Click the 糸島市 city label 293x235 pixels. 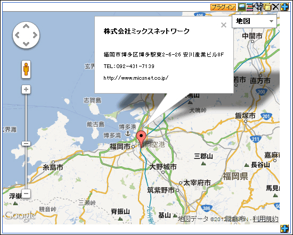click(x=53, y=167)
